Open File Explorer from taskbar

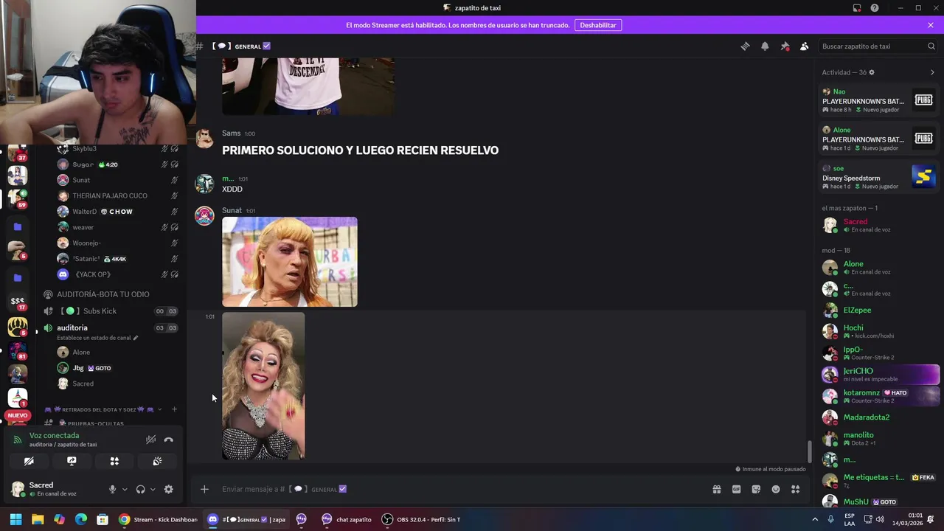click(x=38, y=519)
